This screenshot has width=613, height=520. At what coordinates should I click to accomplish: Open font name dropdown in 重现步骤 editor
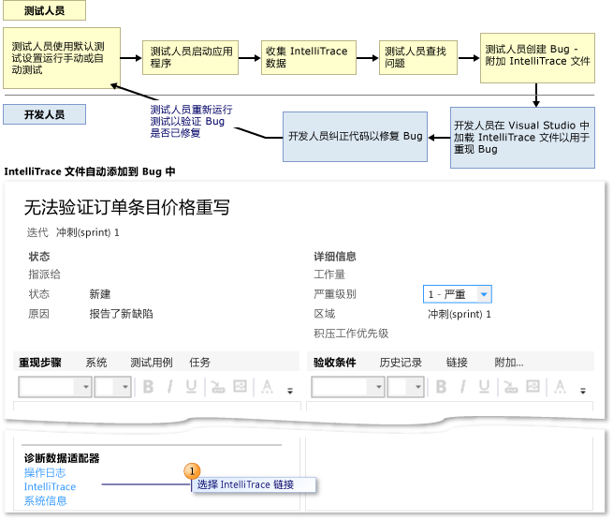[x=55, y=387]
